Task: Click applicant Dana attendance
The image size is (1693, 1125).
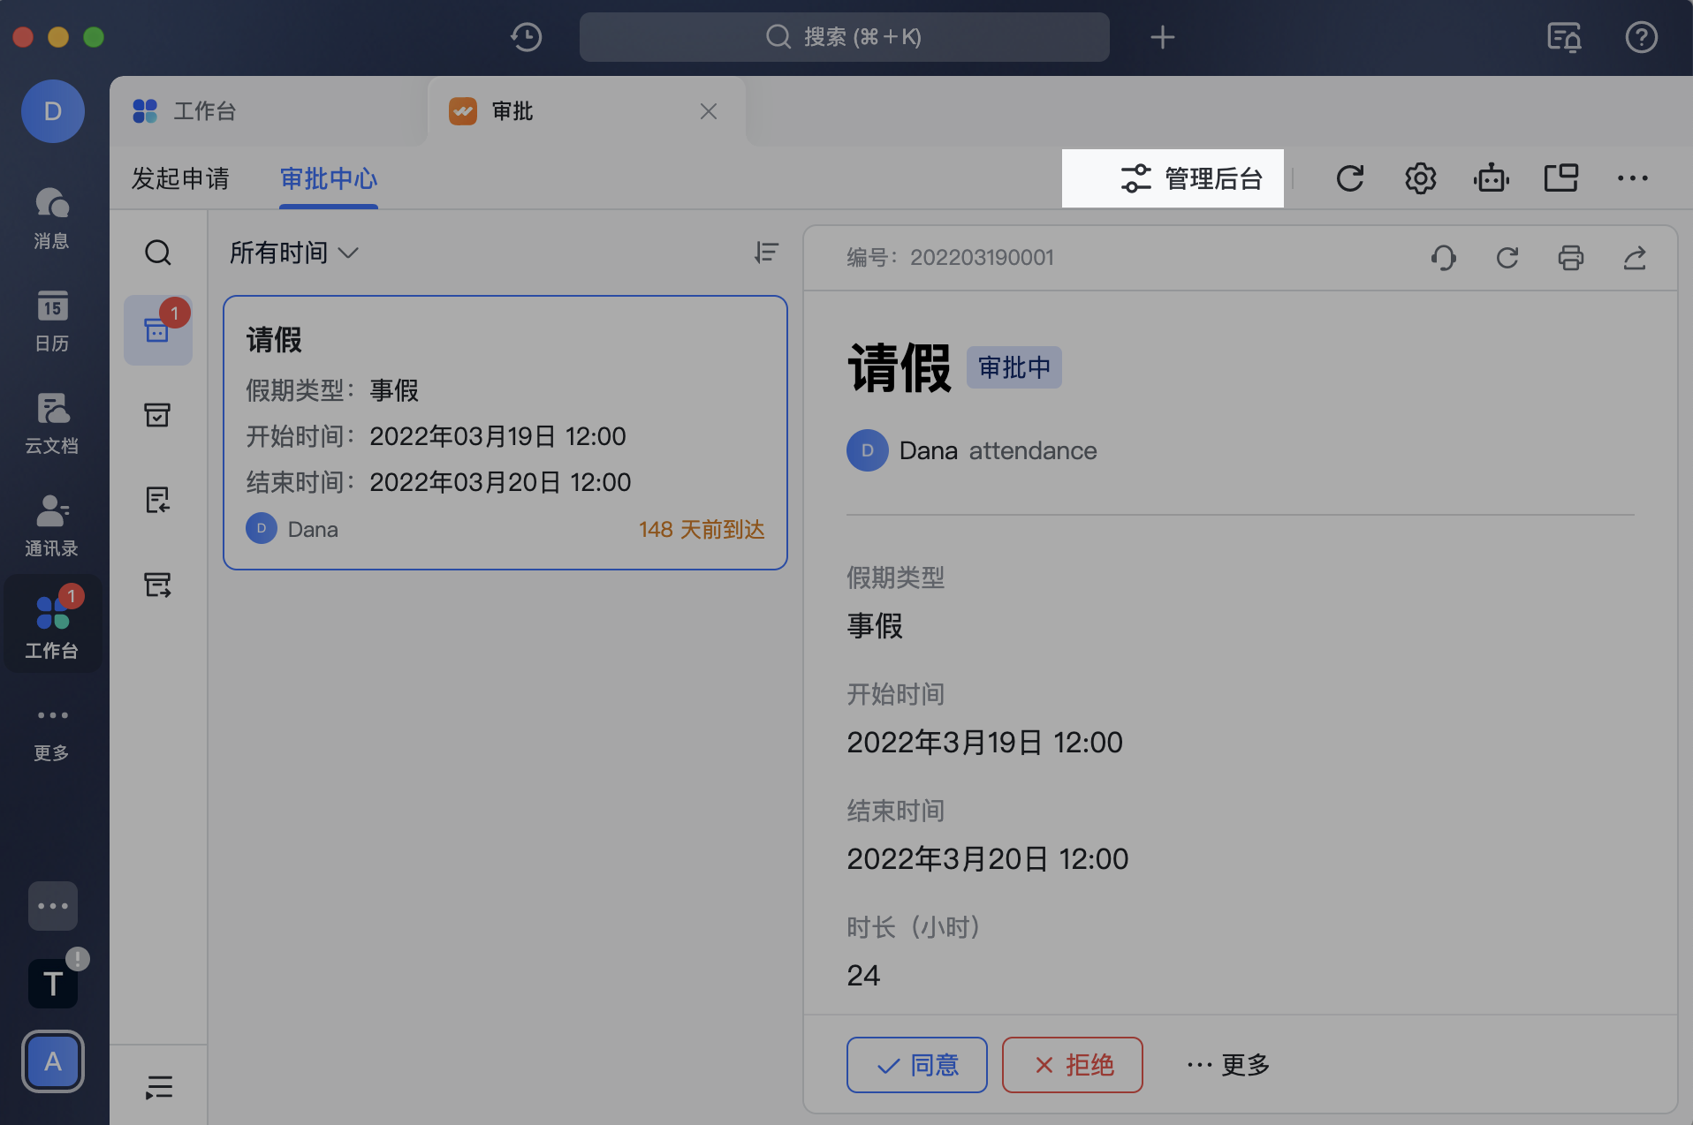Action: click(x=972, y=450)
